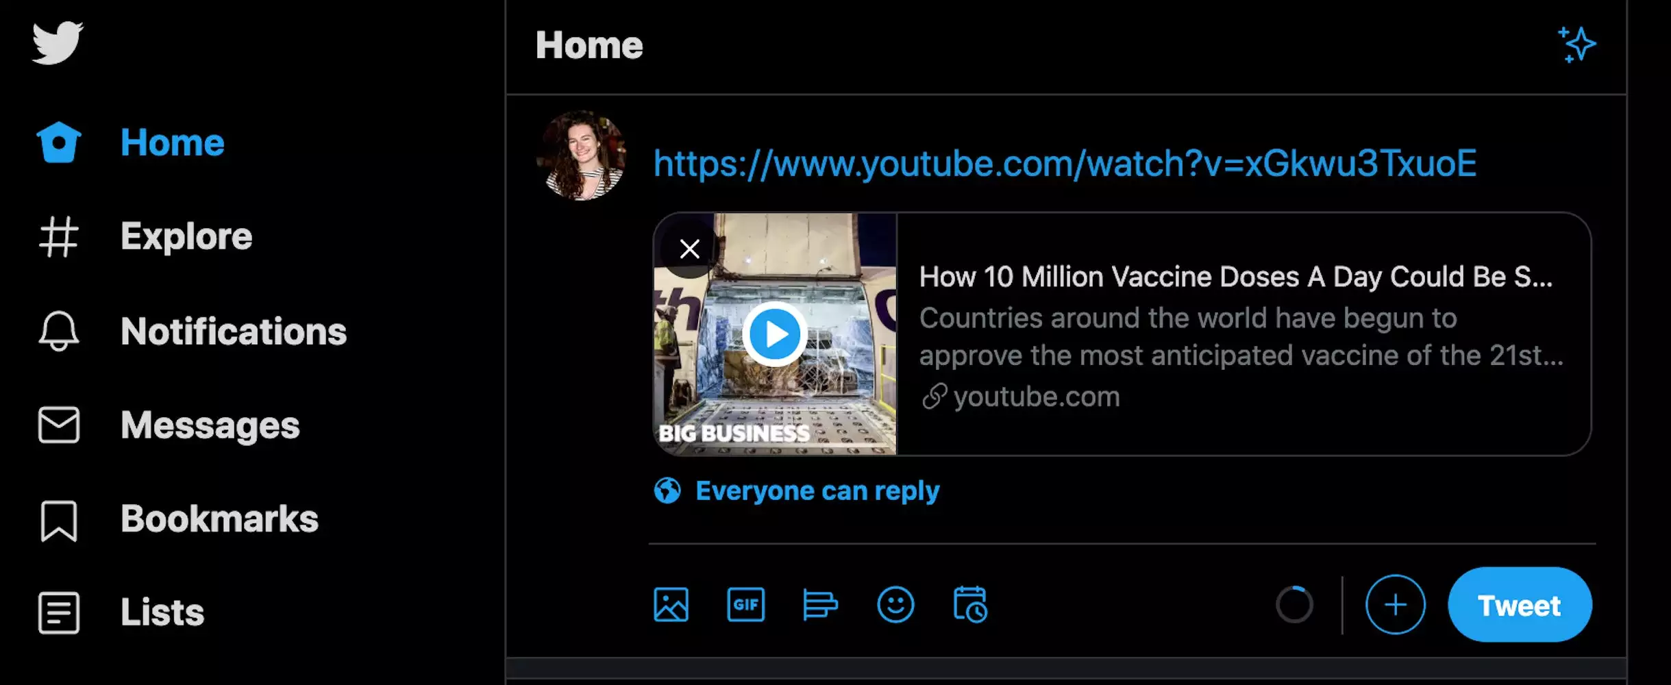This screenshot has width=1671, height=685.
Task: Open Messages from the sidebar
Action: tap(169, 425)
